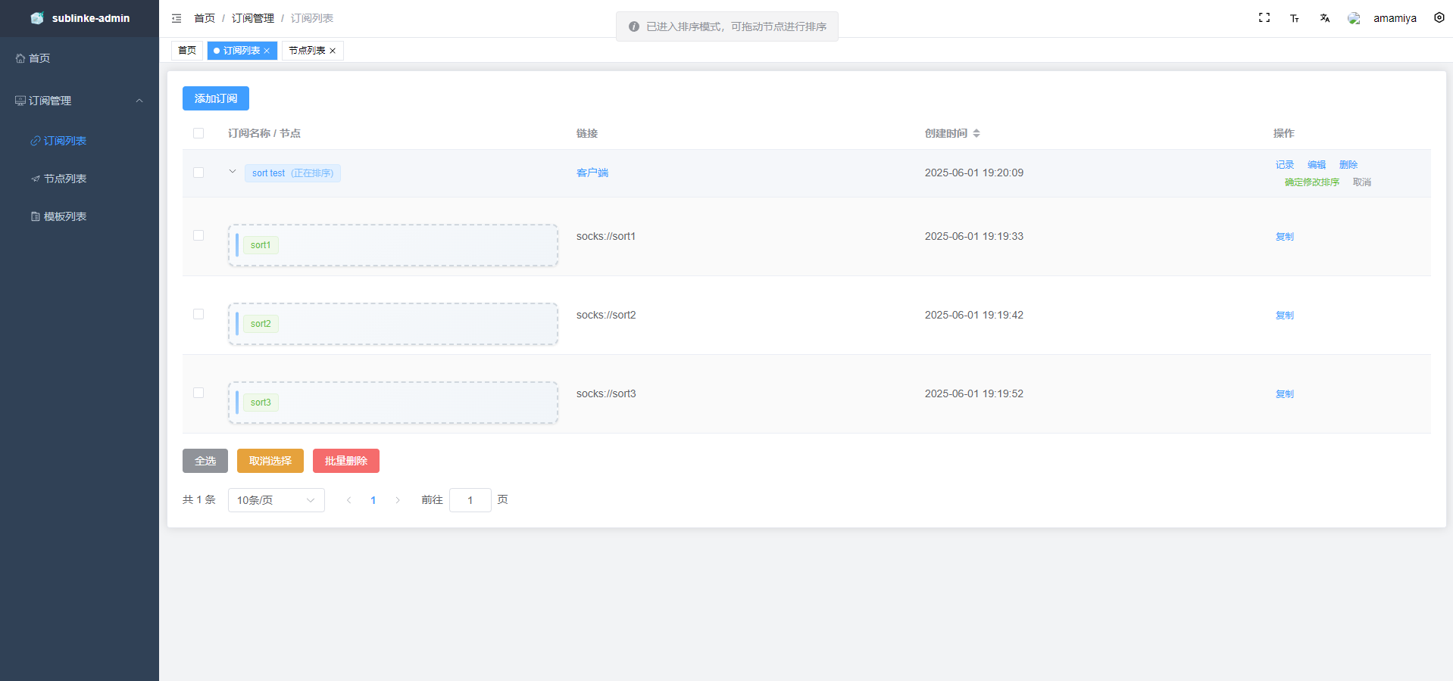This screenshot has width=1453, height=681.
Task: Switch to the 首页 tab
Action: (x=187, y=51)
